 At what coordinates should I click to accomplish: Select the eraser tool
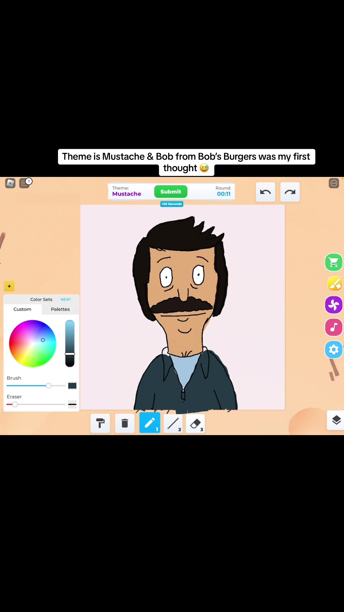[x=195, y=423]
